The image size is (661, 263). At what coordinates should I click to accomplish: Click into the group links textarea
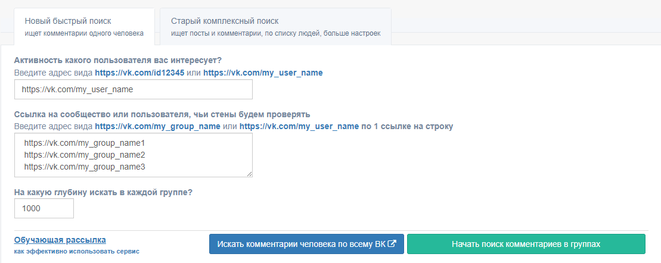pyautogui.click(x=134, y=155)
